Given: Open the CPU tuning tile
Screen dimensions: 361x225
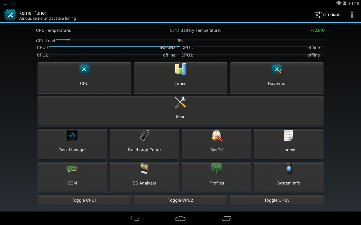Looking at the screenshot, I should pos(84,78).
